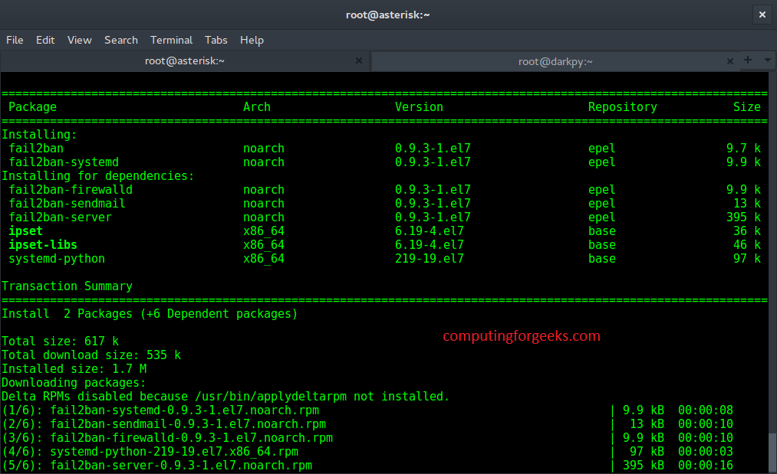Screen dimensions: 777x474
Task: Click 'Install 2 Packages (+6 Dependent packages)' line
Action: [x=149, y=314]
